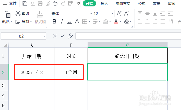Confirm entry with check mark icon

[x=63, y=36]
